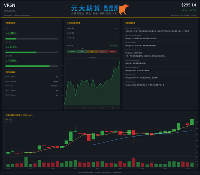
Task: Click the MA20 legend entry on candlestick chart
Action: point(9,121)
